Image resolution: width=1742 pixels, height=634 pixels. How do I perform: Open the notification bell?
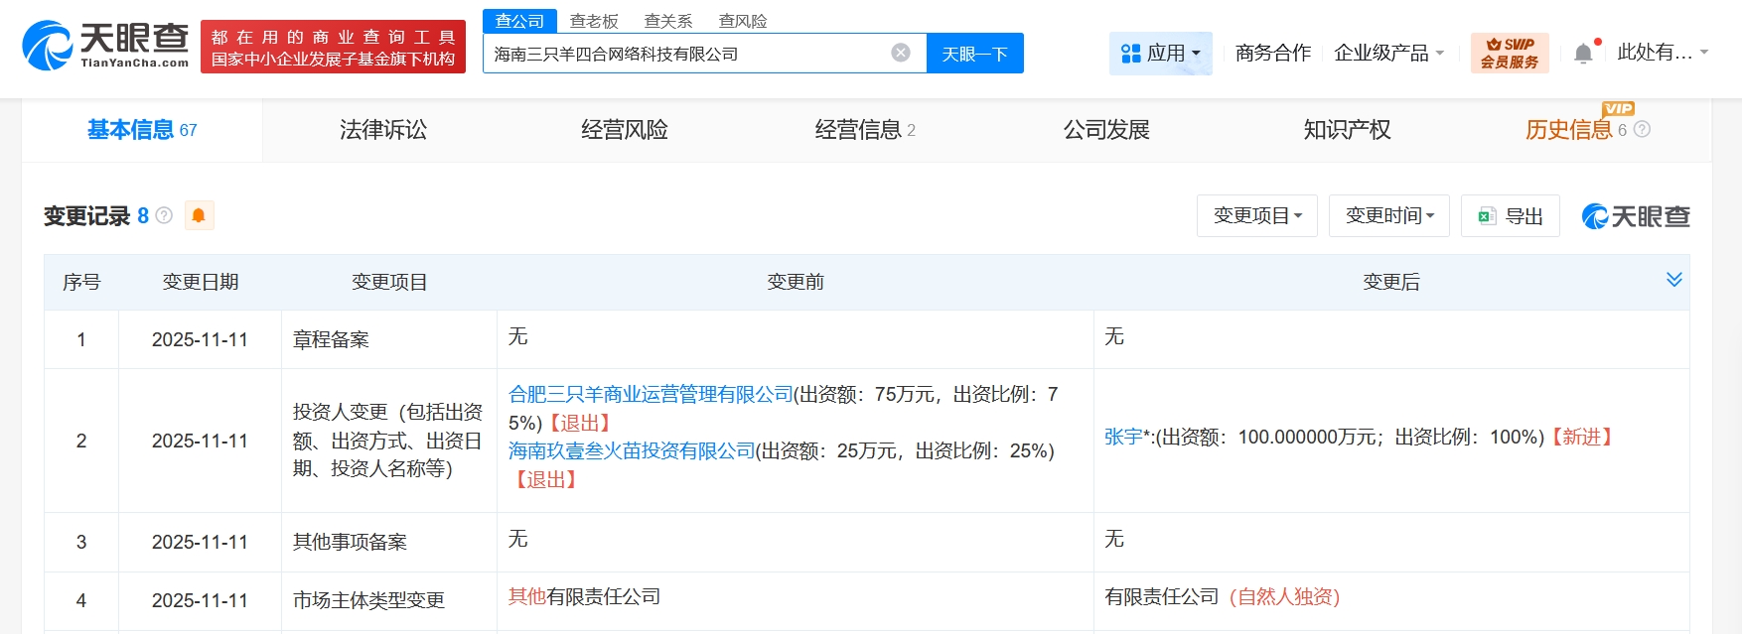(x=1583, y=54)
